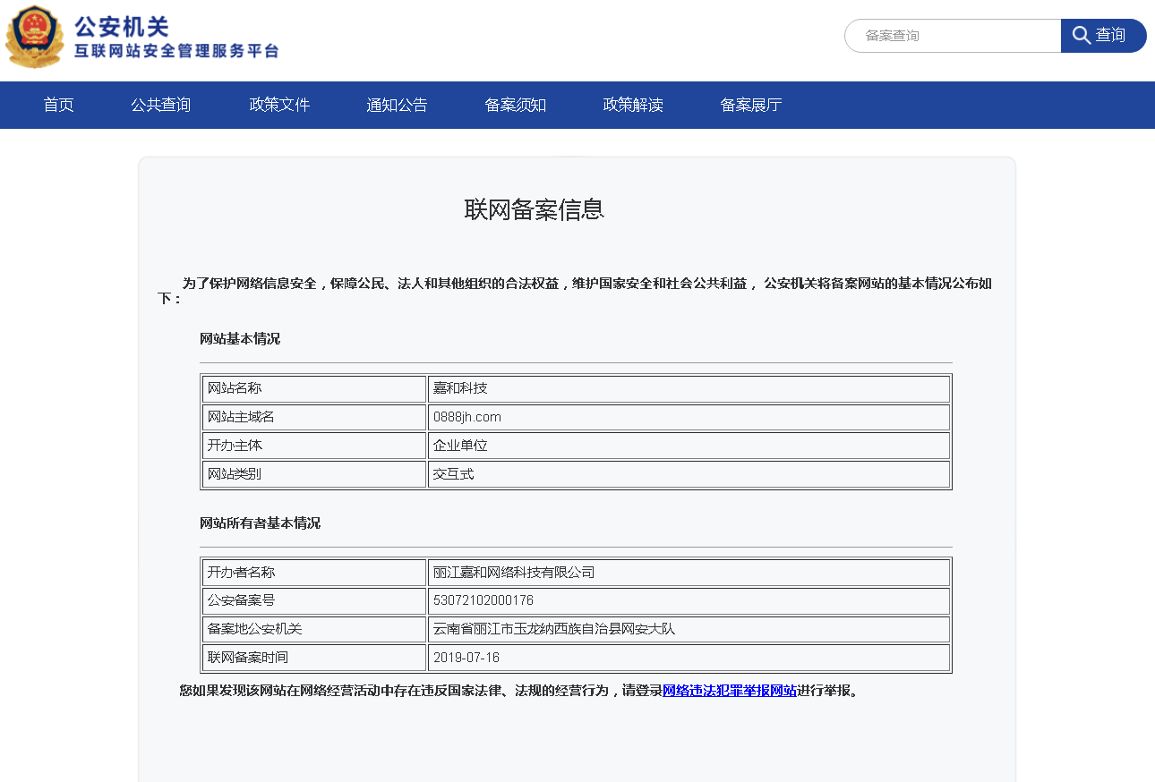Focus the 备案查询 search input field
Image resolution: width=1155 pixels, height=782 pixels.
(953, 36)
